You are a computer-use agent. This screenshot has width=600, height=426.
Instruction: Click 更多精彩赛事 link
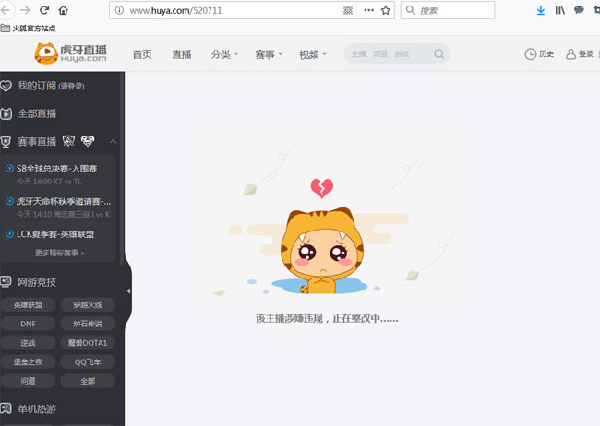[60, 253]
